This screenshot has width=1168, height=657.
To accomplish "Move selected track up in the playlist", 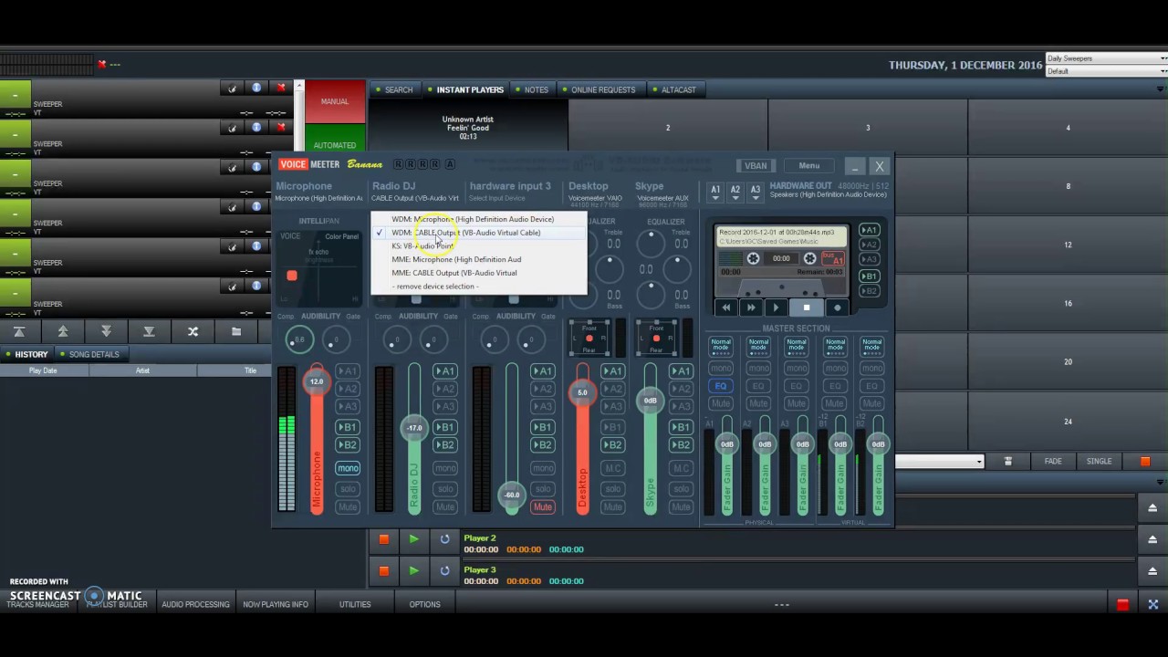I will click(x=63, y=331).
